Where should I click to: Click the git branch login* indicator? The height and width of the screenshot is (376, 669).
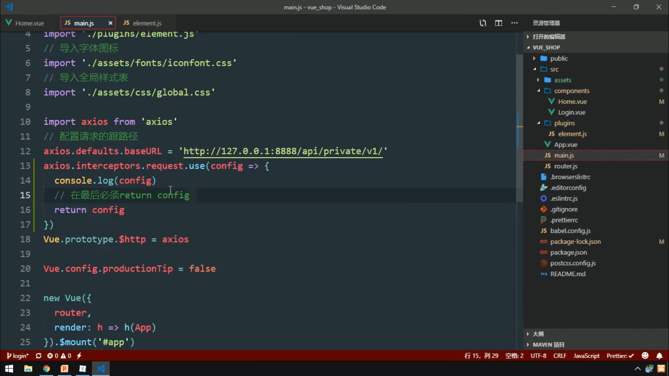tap(17, 356)
